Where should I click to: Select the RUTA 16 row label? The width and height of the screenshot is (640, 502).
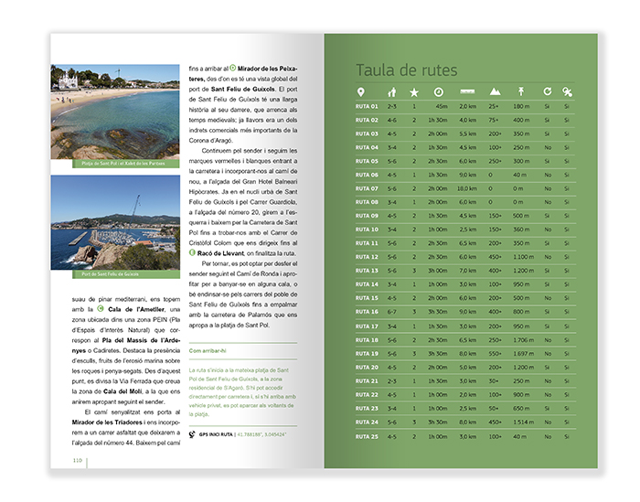click(367, 312)
